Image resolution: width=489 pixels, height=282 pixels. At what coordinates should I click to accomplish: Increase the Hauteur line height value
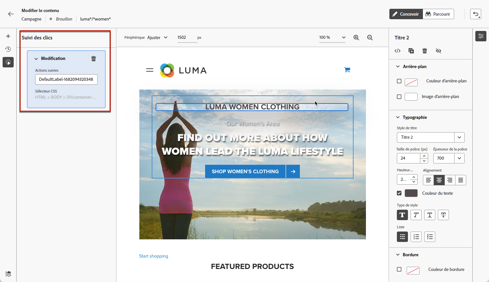(x=414, y=177)
